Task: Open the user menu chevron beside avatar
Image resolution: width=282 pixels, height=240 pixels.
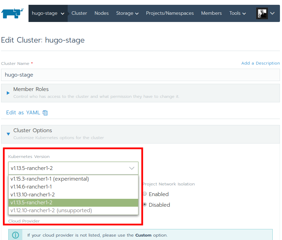Action: [272, 13]
